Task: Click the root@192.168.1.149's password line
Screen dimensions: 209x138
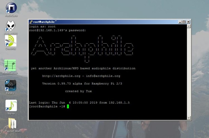Action: coord(57,30)
